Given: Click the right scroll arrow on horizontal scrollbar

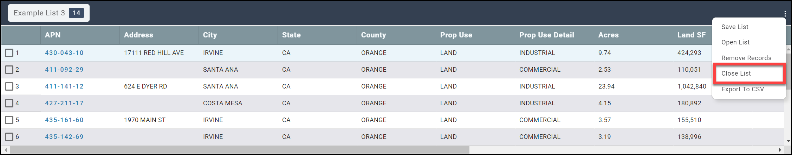Looking at the screenshot, I should (x=780, y=150).
